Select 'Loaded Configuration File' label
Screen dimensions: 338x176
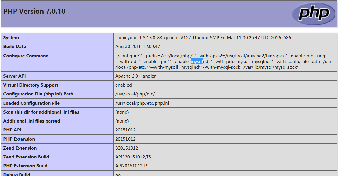point(31,103)
